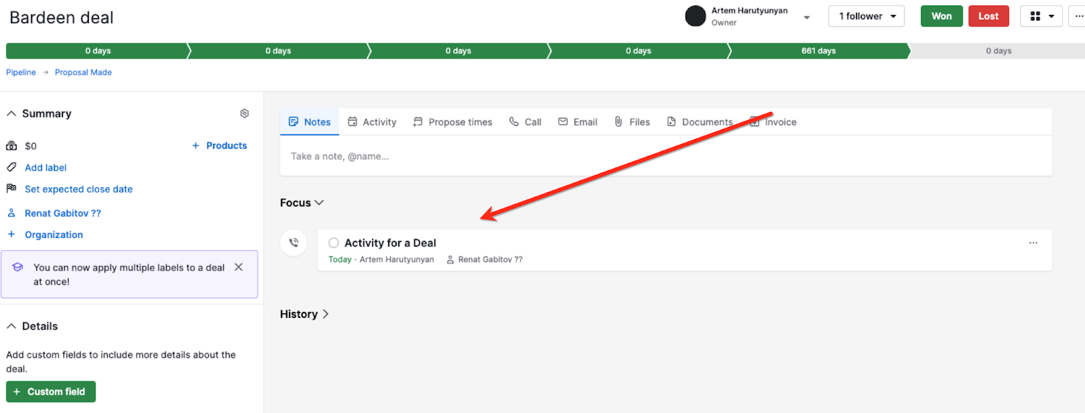Click the $0 deal value

[31, 146]
